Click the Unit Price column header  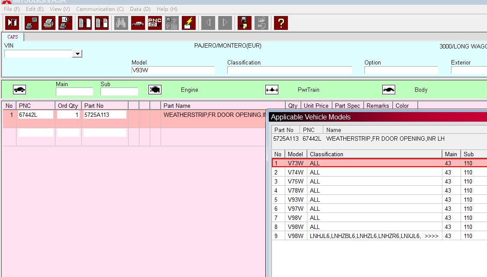[x=316, y=106]
